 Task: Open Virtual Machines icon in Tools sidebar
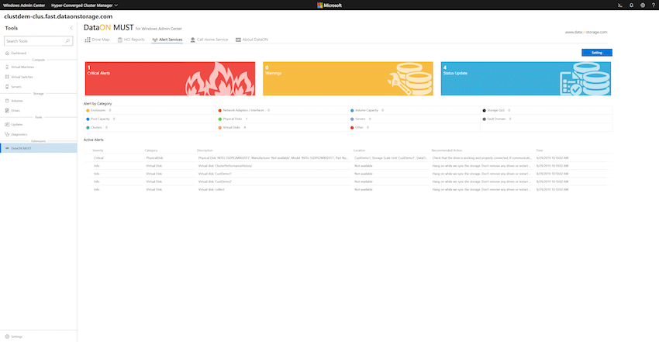click(7, 67)
